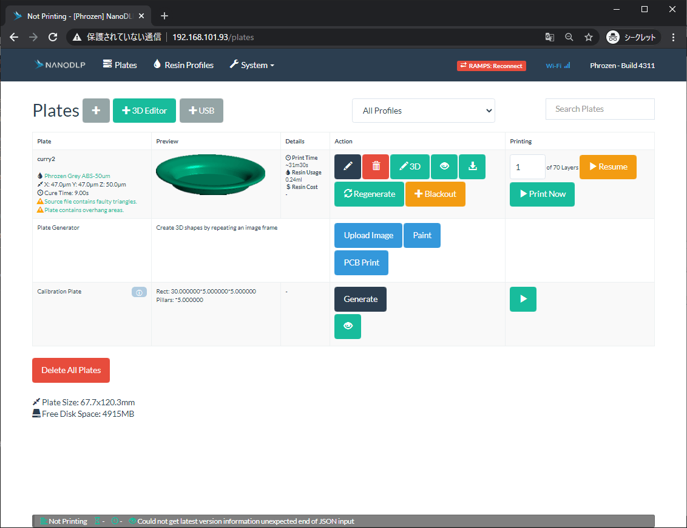The height and width of the screenshot is (528, 687).
Task: Open a new browser tab
Action: [x=164, y=16]
